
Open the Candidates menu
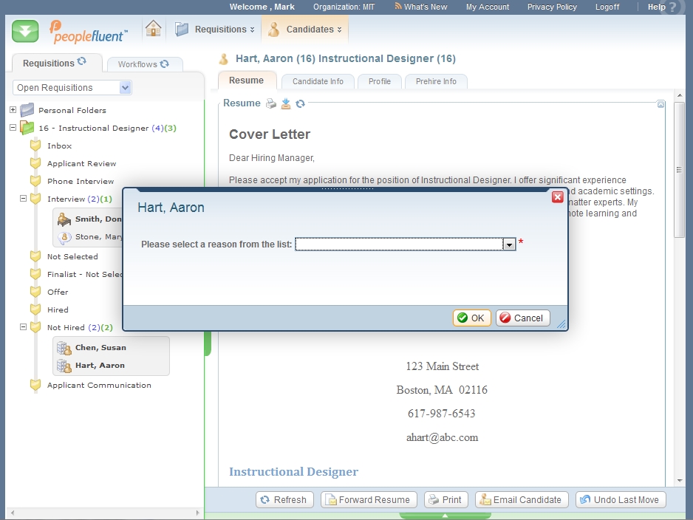click(305, 30)
